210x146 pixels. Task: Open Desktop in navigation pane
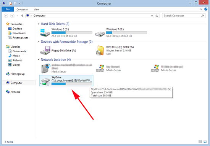[x=17, y=29]
